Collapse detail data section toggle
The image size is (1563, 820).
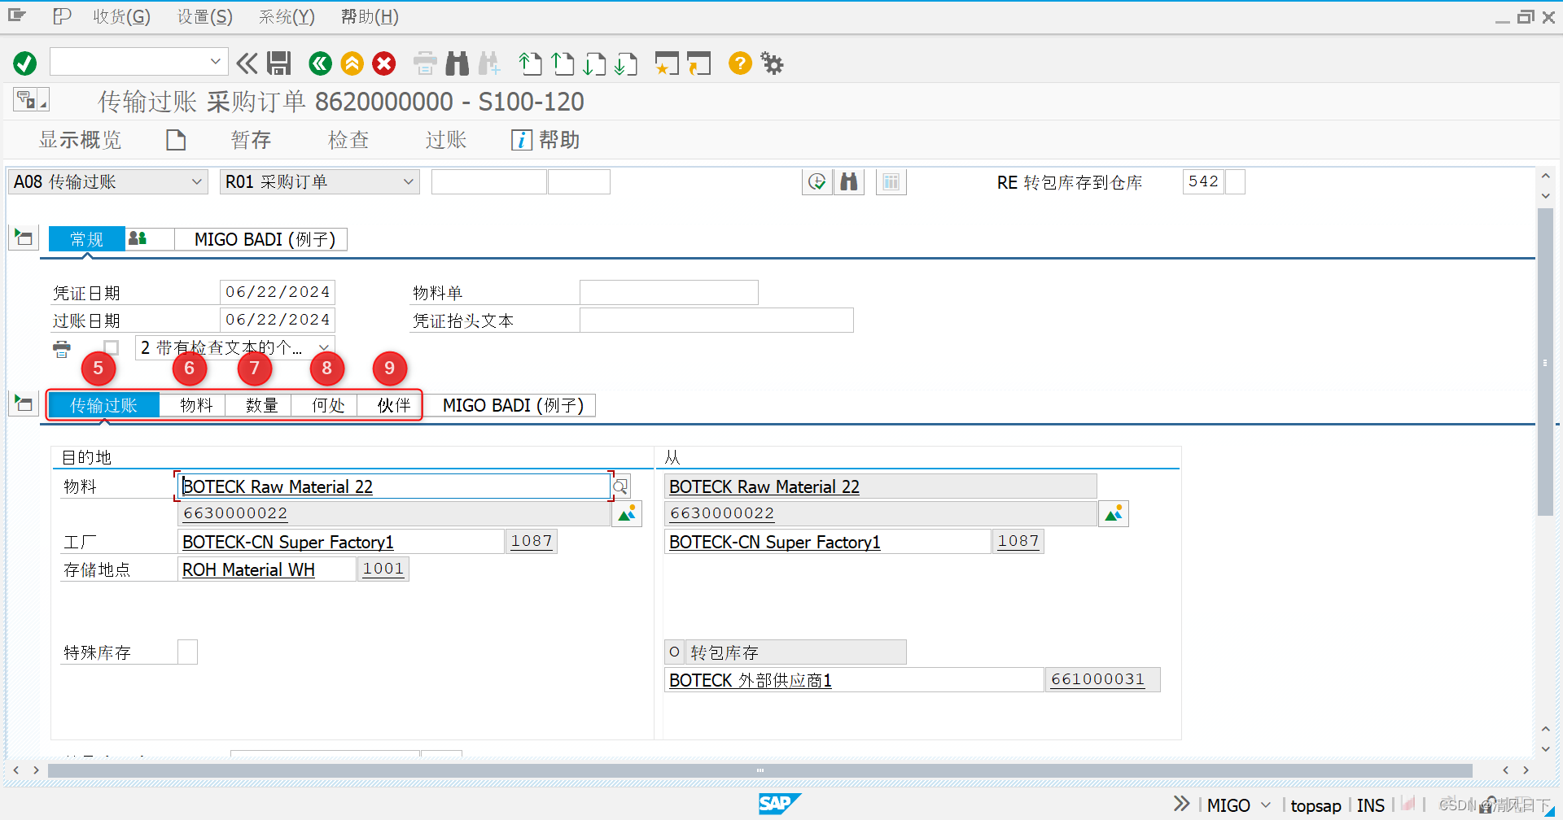pos(24,403)
